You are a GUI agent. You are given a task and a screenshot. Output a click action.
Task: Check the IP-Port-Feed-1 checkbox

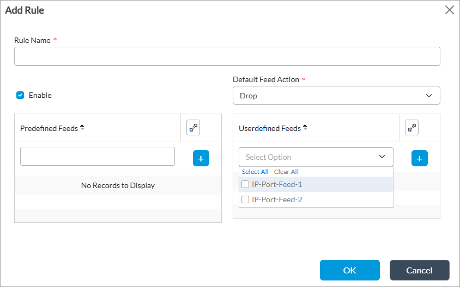pyautogui.click(x=245, y=184)
